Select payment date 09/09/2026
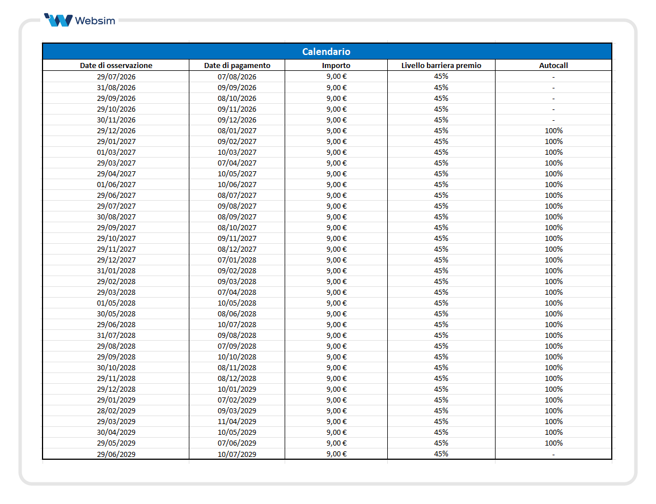 237,87
